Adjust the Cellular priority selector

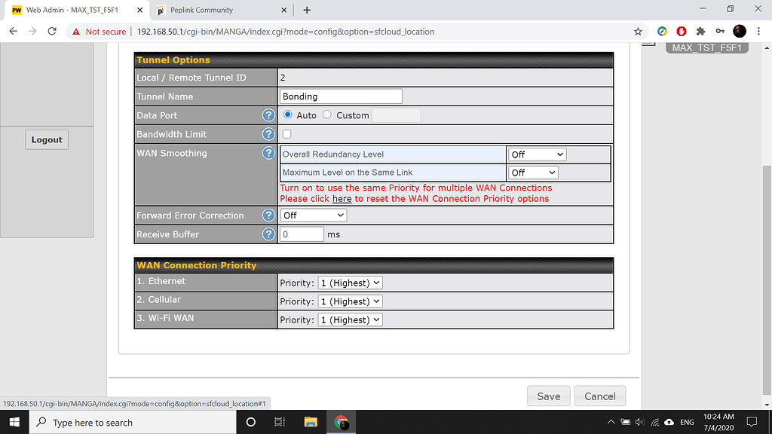(x=350, y=301)
